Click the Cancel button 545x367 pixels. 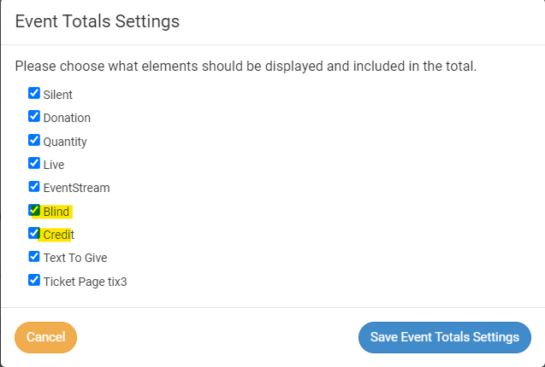point(45,337)
